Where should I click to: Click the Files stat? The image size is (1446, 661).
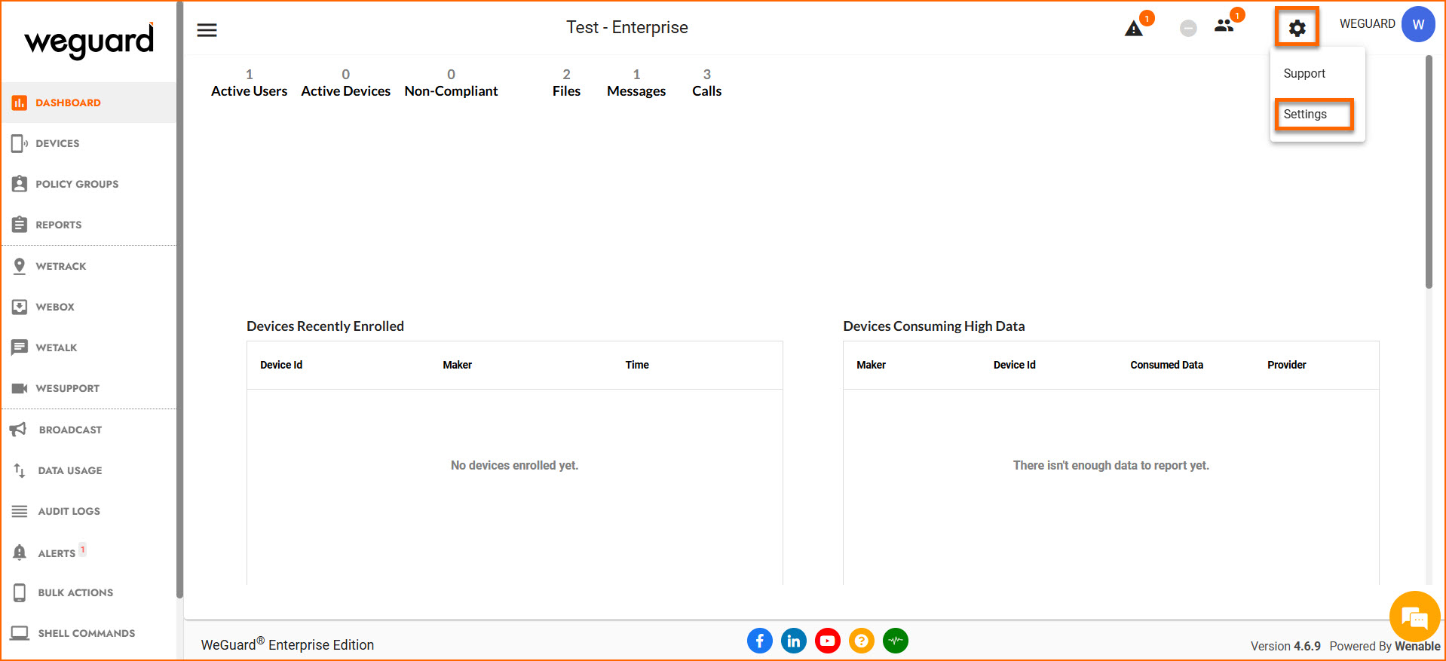pyautogui.click(x=566, y=83)
